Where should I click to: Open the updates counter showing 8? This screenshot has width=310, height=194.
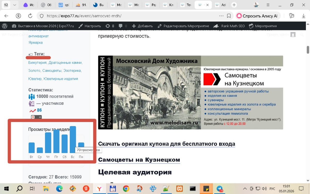pos(110,26)
